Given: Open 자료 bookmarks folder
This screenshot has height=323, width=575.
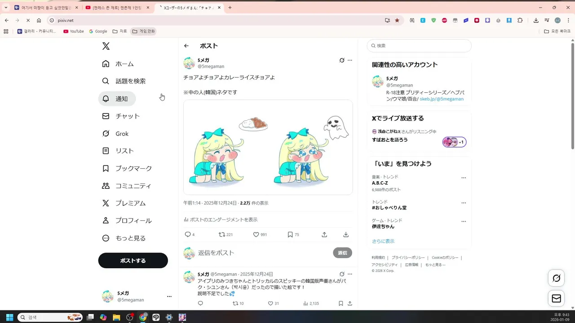Looking at the screenshot, I should click(x=120, y=31).
